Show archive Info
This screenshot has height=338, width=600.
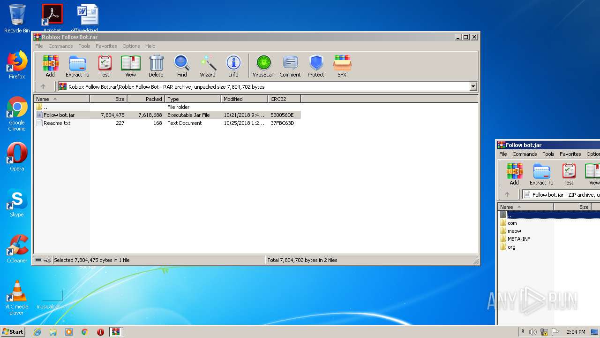click(233, 66)
